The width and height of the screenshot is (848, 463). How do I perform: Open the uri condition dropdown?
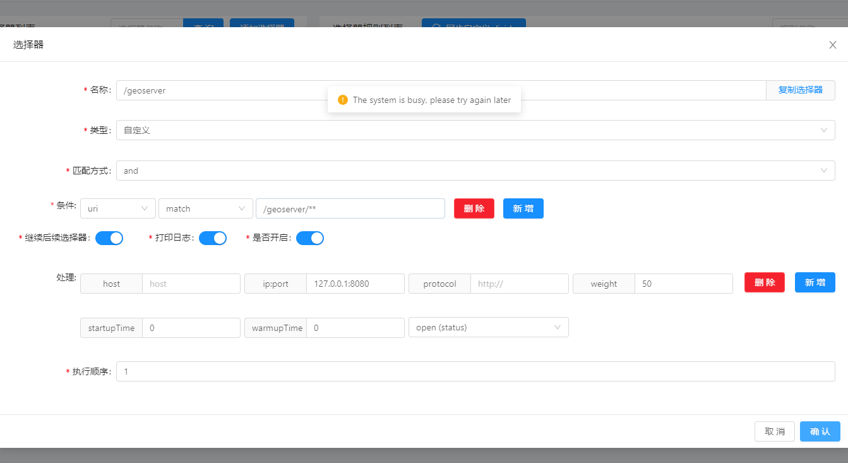[118, 208]
